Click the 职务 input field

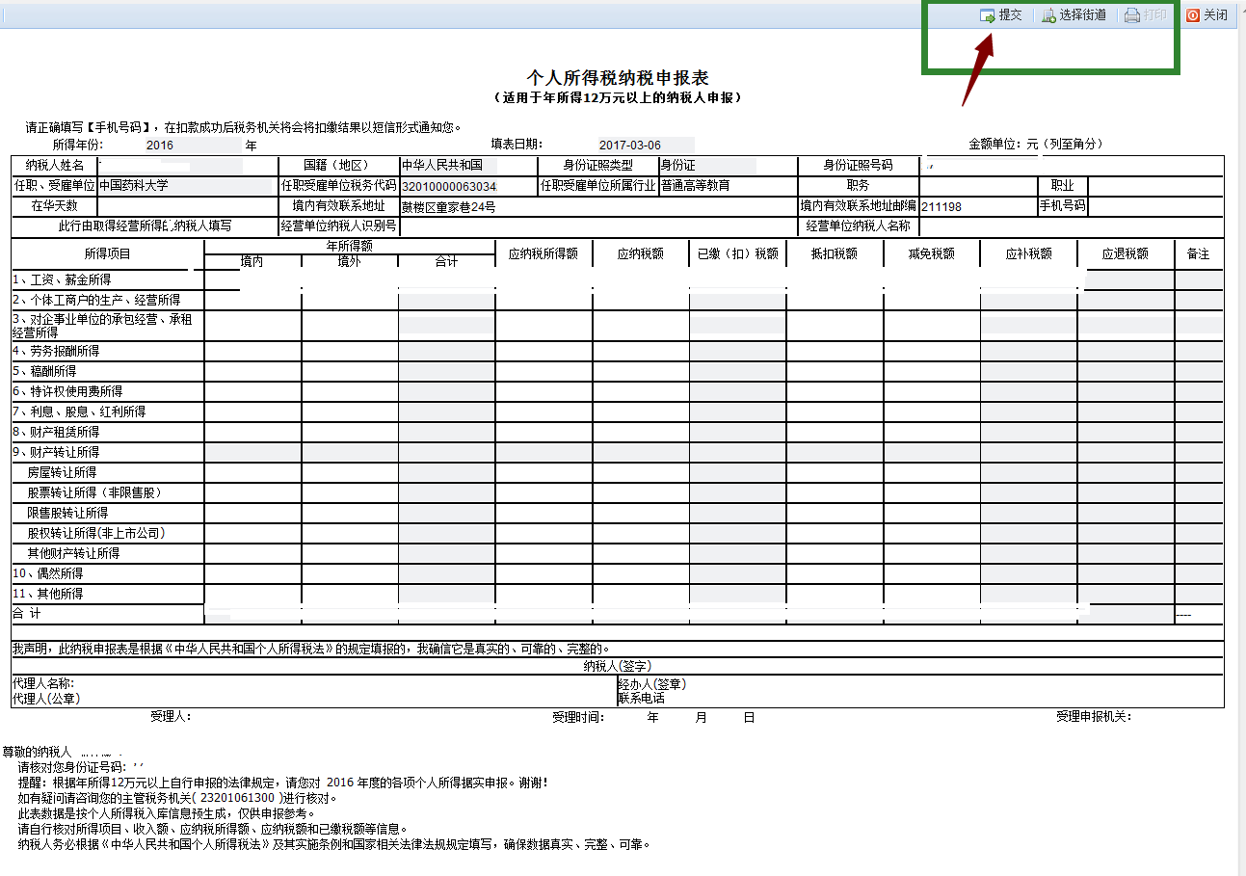coord(977,186)
